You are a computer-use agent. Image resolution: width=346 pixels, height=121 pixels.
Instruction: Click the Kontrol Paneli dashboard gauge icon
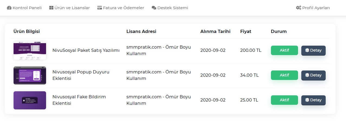coord(9,8)
